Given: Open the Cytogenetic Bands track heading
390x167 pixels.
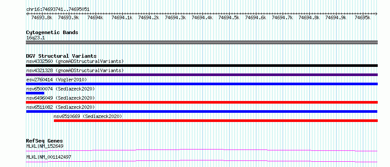Looking at the screenshot, I should 52,32.
